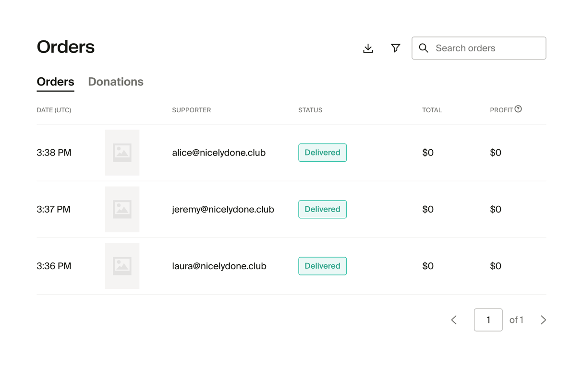Click the 'of 1' pagination text
583x368 pixels.
point(516,320)
